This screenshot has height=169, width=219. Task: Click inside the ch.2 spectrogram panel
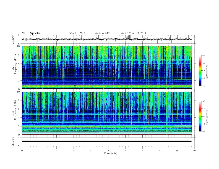point(107,113)
